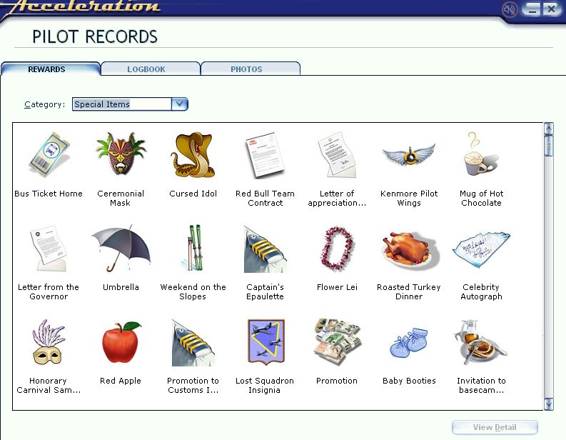The width and height of the screenshot is (566, 440).
Task: Click the scrollbar down arrow
Action: pos(549,404)
